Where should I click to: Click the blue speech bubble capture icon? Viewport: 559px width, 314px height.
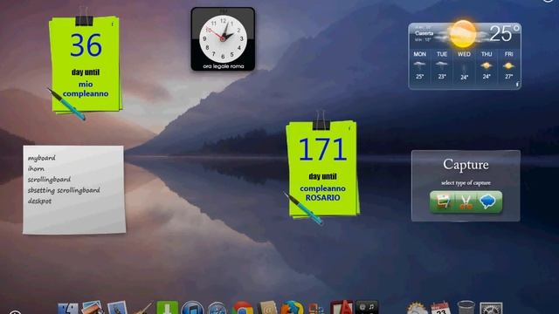[487, 201]
